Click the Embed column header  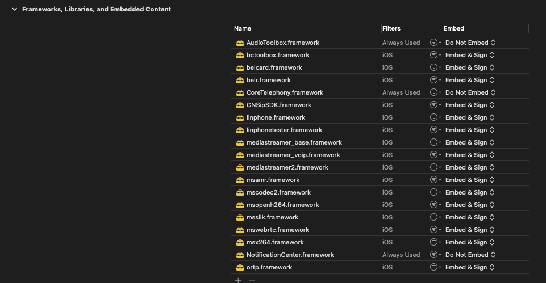[454, 28]
